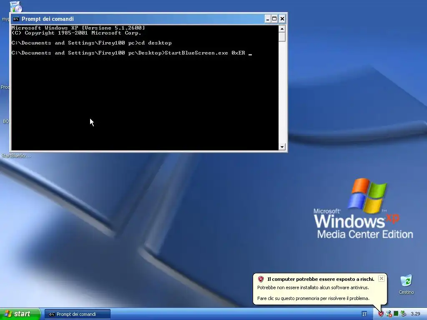This screenshot has width=427, height=320.
Task: Click the green Task Manager CPU tray icon
Action: point(396,314)
